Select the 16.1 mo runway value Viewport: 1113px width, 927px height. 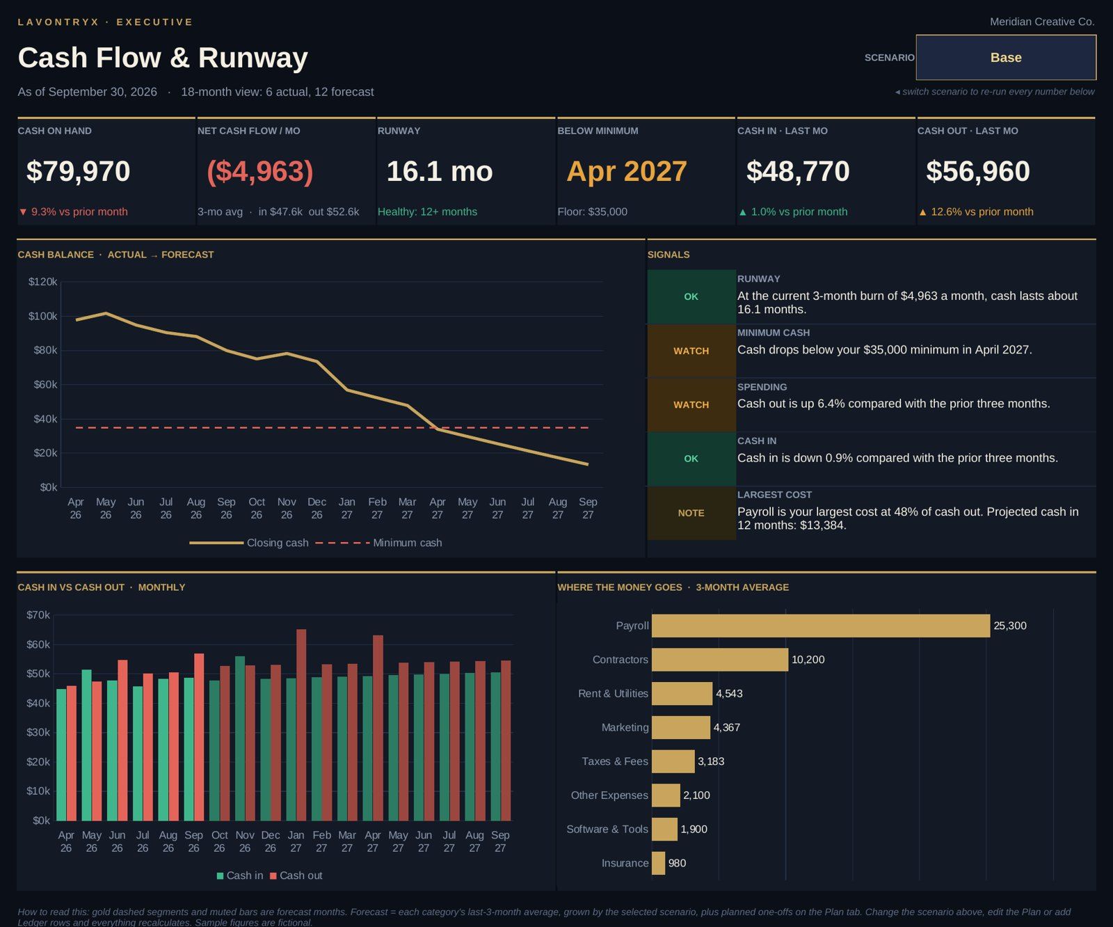tap(439, 171)
